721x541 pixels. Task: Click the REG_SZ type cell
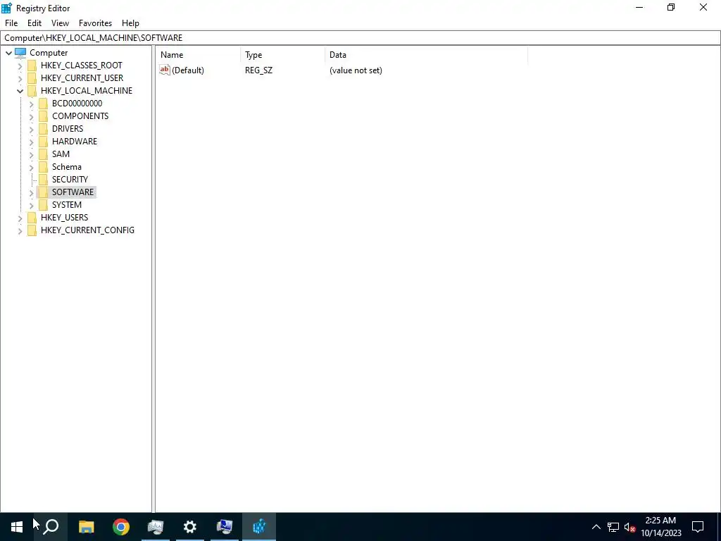coord(258,70)
